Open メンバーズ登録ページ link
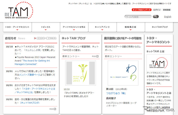 (30, 75)
